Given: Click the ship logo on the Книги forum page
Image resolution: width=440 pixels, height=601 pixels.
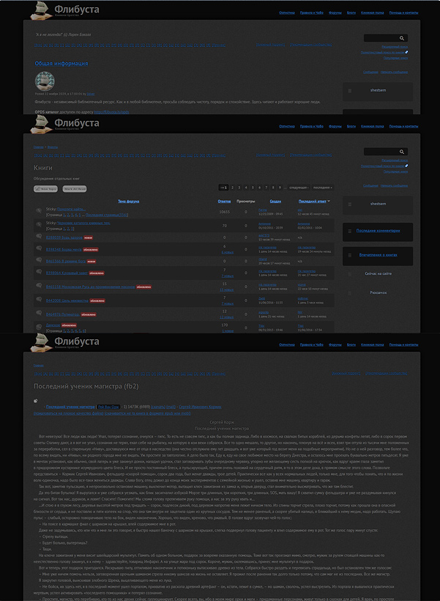Looking at the screenshot, I should pyautogui.click(x=42, y=123).
